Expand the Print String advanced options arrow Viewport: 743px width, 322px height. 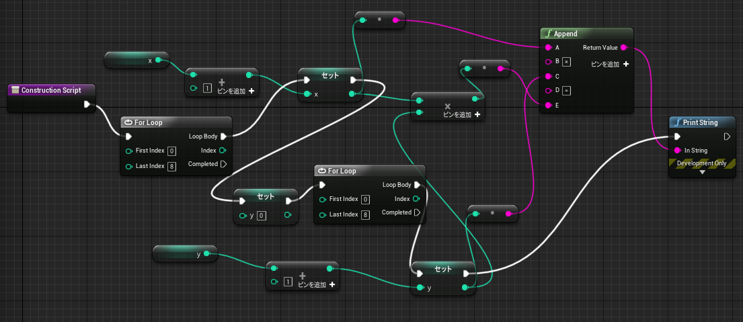(x=702, y=172)
